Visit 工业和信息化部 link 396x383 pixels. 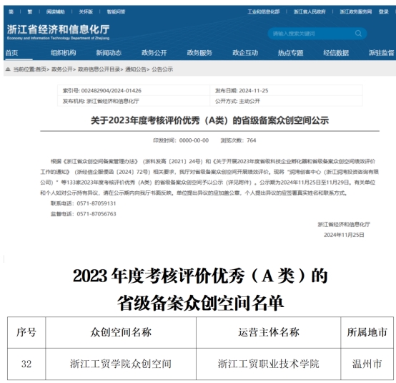[x=264, y=11]
